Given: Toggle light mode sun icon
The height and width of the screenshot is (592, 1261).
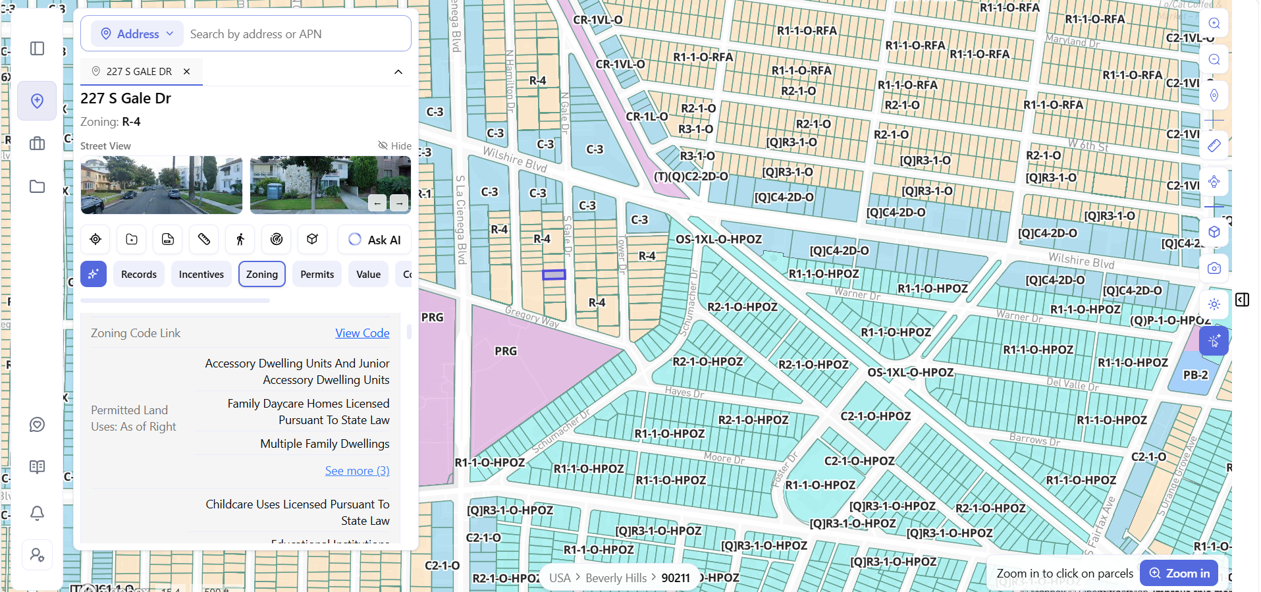Looking at the screenshot, I should [1214, 304].
